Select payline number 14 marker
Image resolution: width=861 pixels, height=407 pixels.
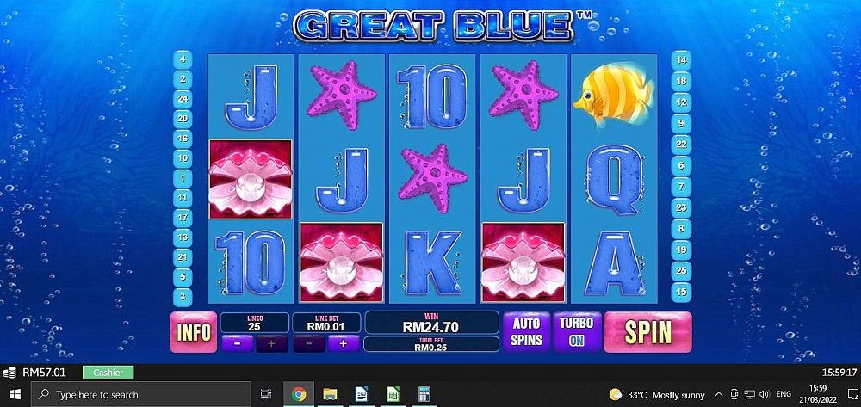[x=681, y=60]
